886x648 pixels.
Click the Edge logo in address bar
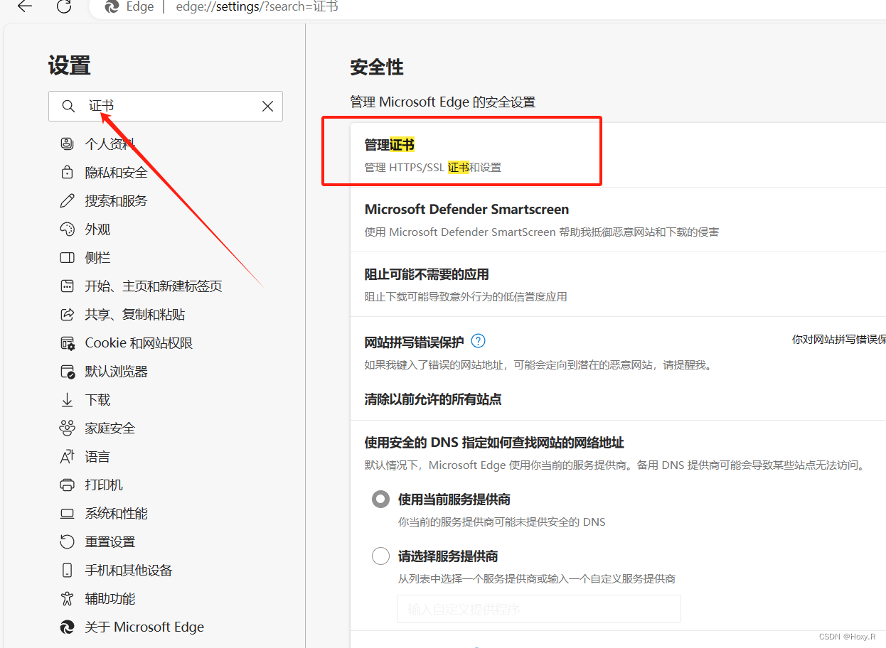[x=112, y=6]
